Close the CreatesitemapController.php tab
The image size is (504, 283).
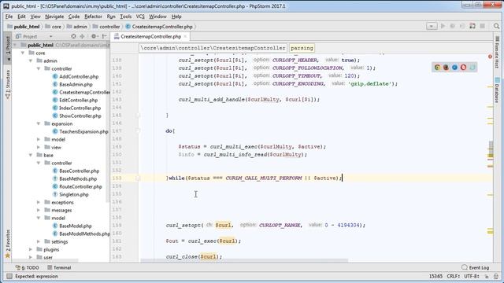(x=185, y=37)
